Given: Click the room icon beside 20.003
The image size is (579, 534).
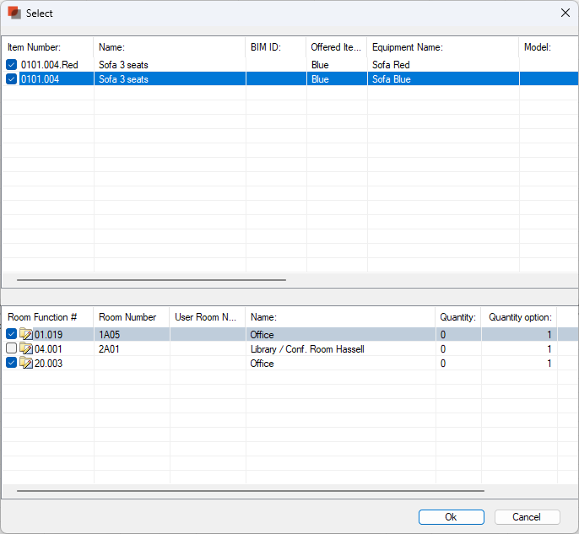Looking at the screenshot, I should tap(26, 364).
